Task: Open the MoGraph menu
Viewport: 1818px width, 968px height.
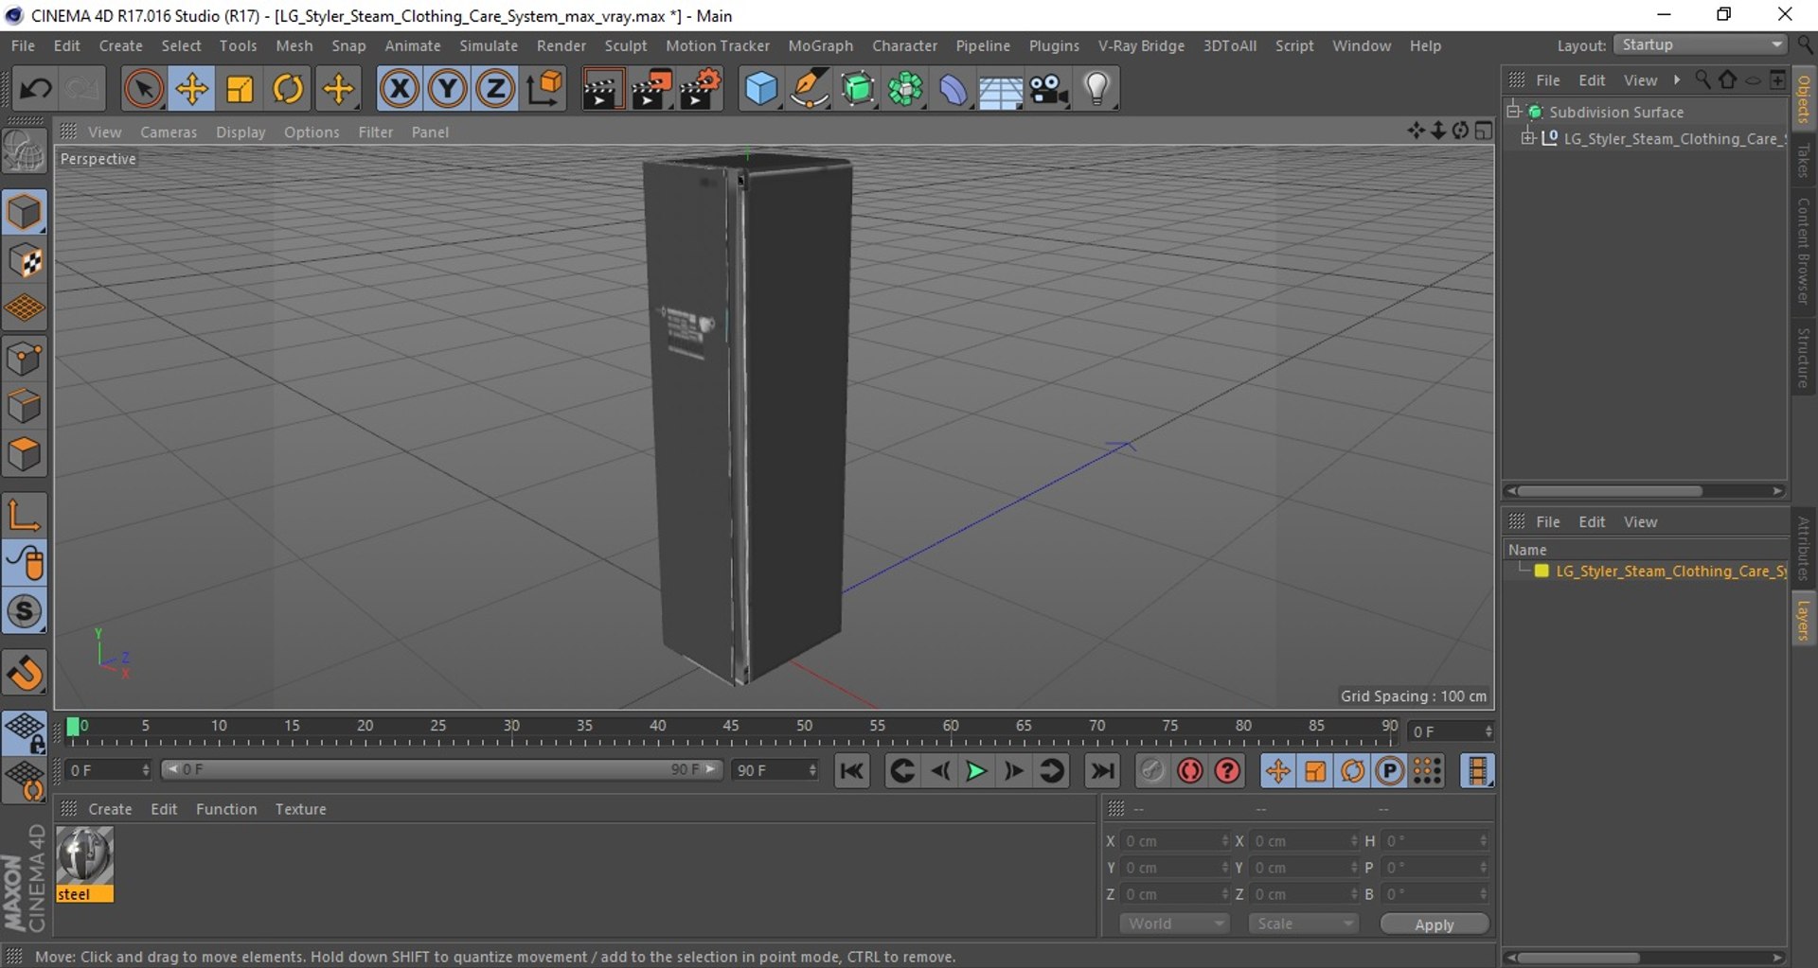Action: pos(821,45)
